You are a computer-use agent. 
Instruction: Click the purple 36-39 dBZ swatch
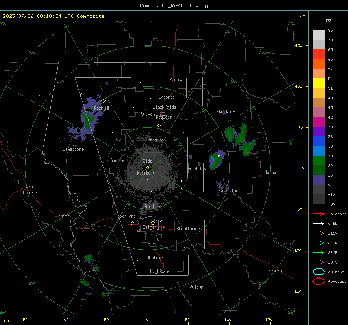point(319,132)
